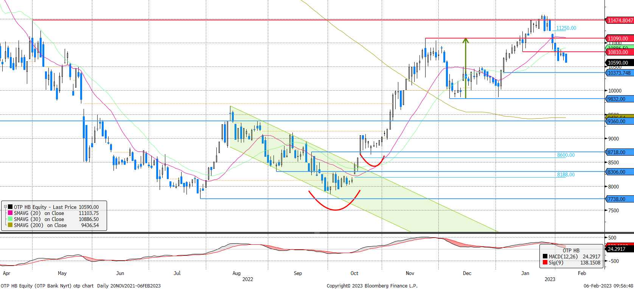Screen dimensions: 634x289
Task: Click black swatch for OTP HB Equity
Action: [10, 207]
